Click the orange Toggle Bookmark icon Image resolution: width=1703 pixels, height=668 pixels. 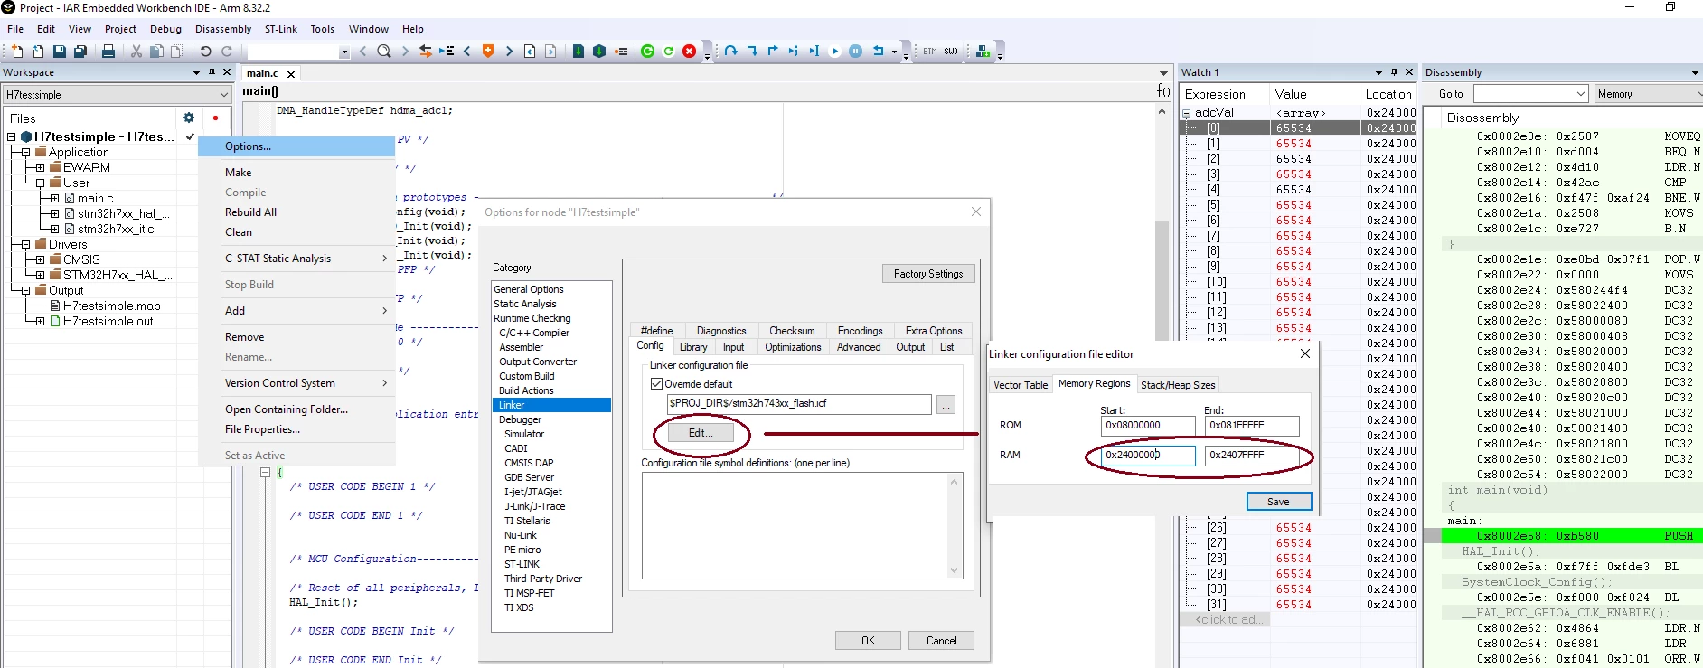click(x=488, y=52)
